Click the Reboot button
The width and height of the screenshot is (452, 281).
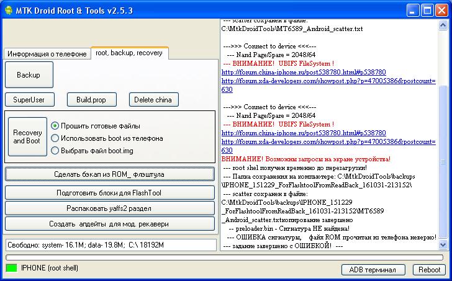tap(429, 270)
